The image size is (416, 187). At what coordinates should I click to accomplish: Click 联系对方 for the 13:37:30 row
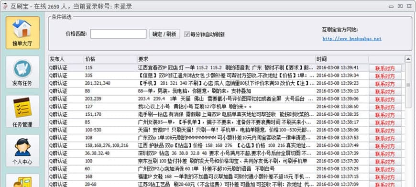click(x=385, y=162)
